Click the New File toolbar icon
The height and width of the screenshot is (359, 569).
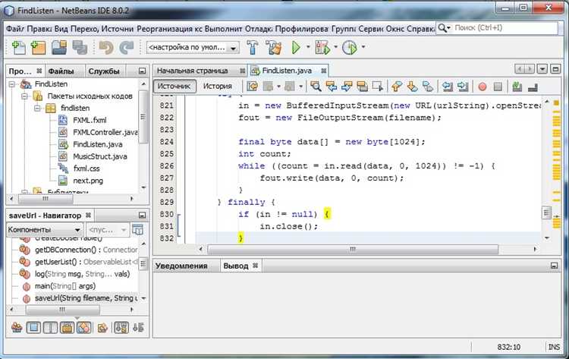tap(17, 47)
